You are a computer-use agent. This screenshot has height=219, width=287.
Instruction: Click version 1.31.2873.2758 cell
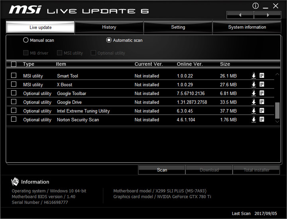click(192, 102)
